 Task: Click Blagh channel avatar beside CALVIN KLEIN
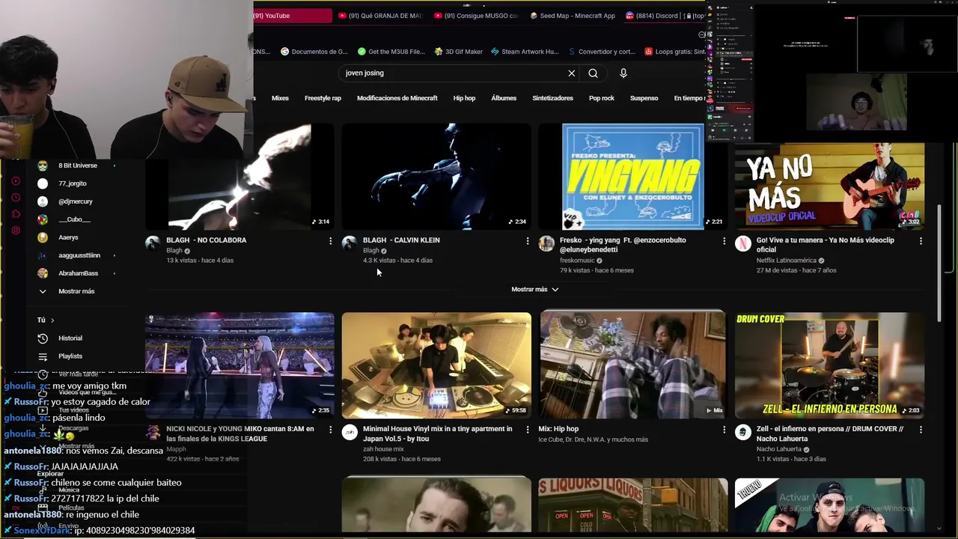click(350, 243)
